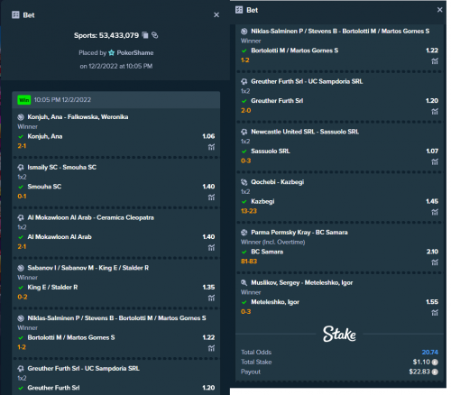Click the coin icon beside Total Stake $1.10
The width and height of the screenshot is (451, 395).
(x=435, y=363)
